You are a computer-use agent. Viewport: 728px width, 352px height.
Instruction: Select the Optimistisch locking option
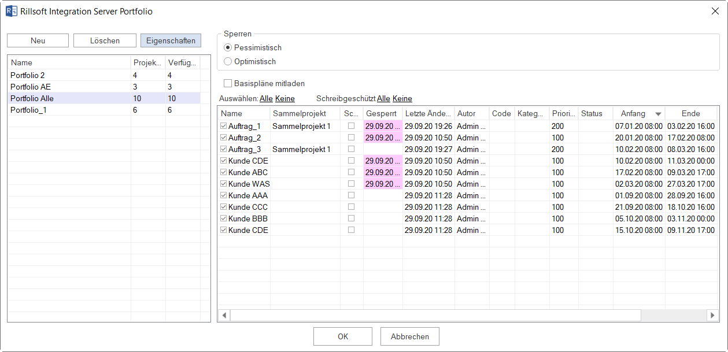tap(228, 61)
